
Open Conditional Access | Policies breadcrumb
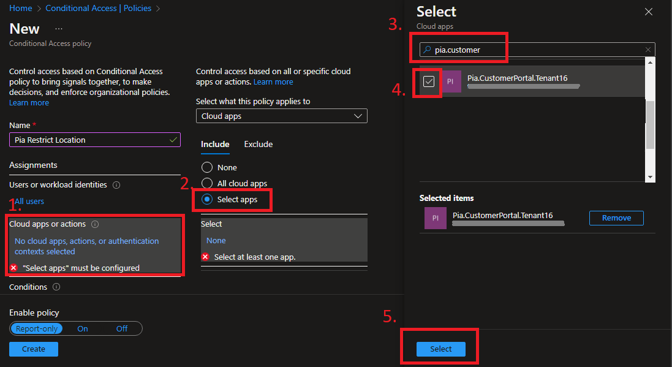tap(98, 8)
